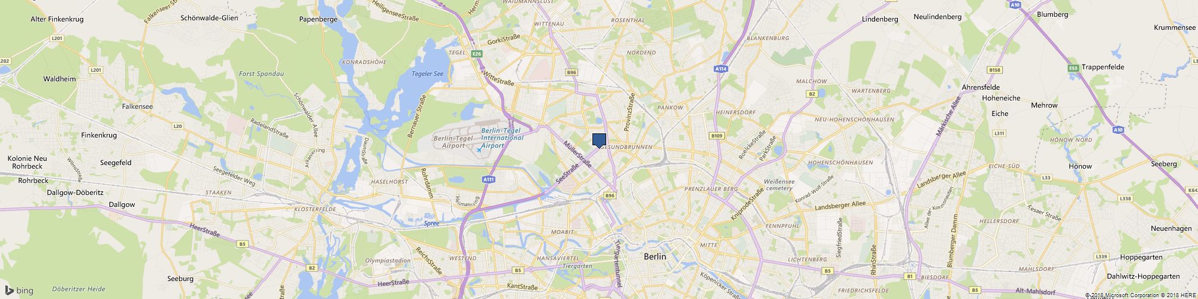Click the Tegeler See lake label
The width and height of the screenshot is (1198, 299).
[428, 74]
